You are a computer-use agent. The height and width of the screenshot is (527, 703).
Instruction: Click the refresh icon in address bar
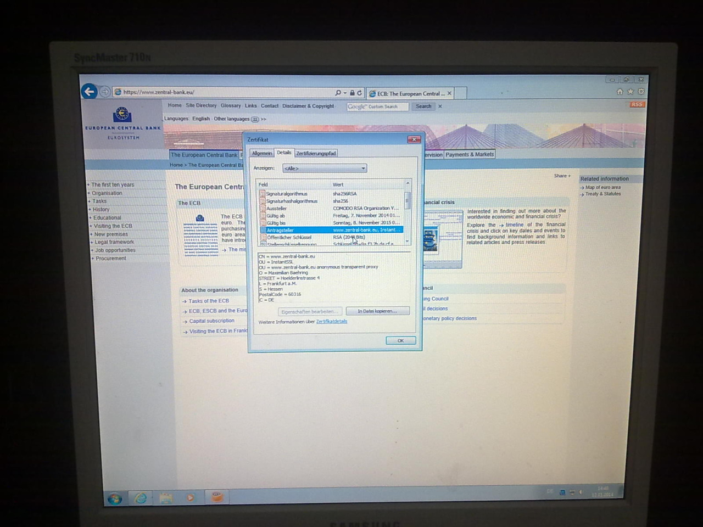pos(359,93)
